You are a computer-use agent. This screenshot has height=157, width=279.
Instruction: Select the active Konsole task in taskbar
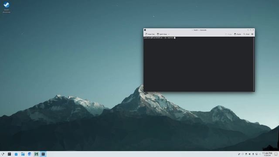point(43,154)
